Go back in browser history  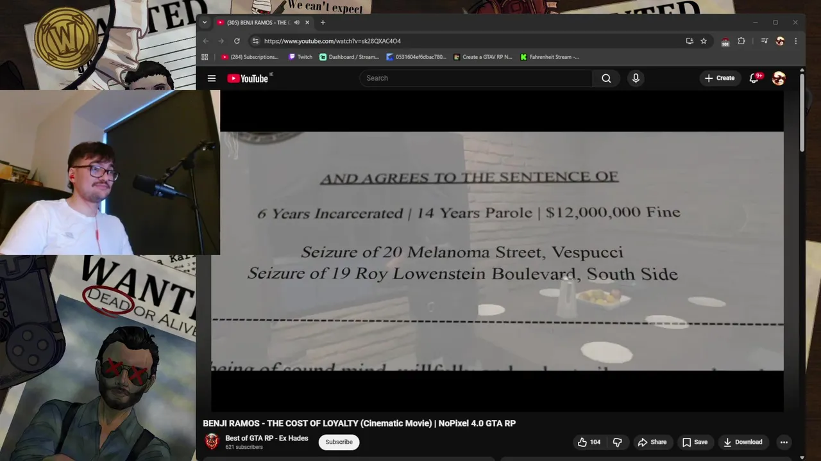point(206,41)
